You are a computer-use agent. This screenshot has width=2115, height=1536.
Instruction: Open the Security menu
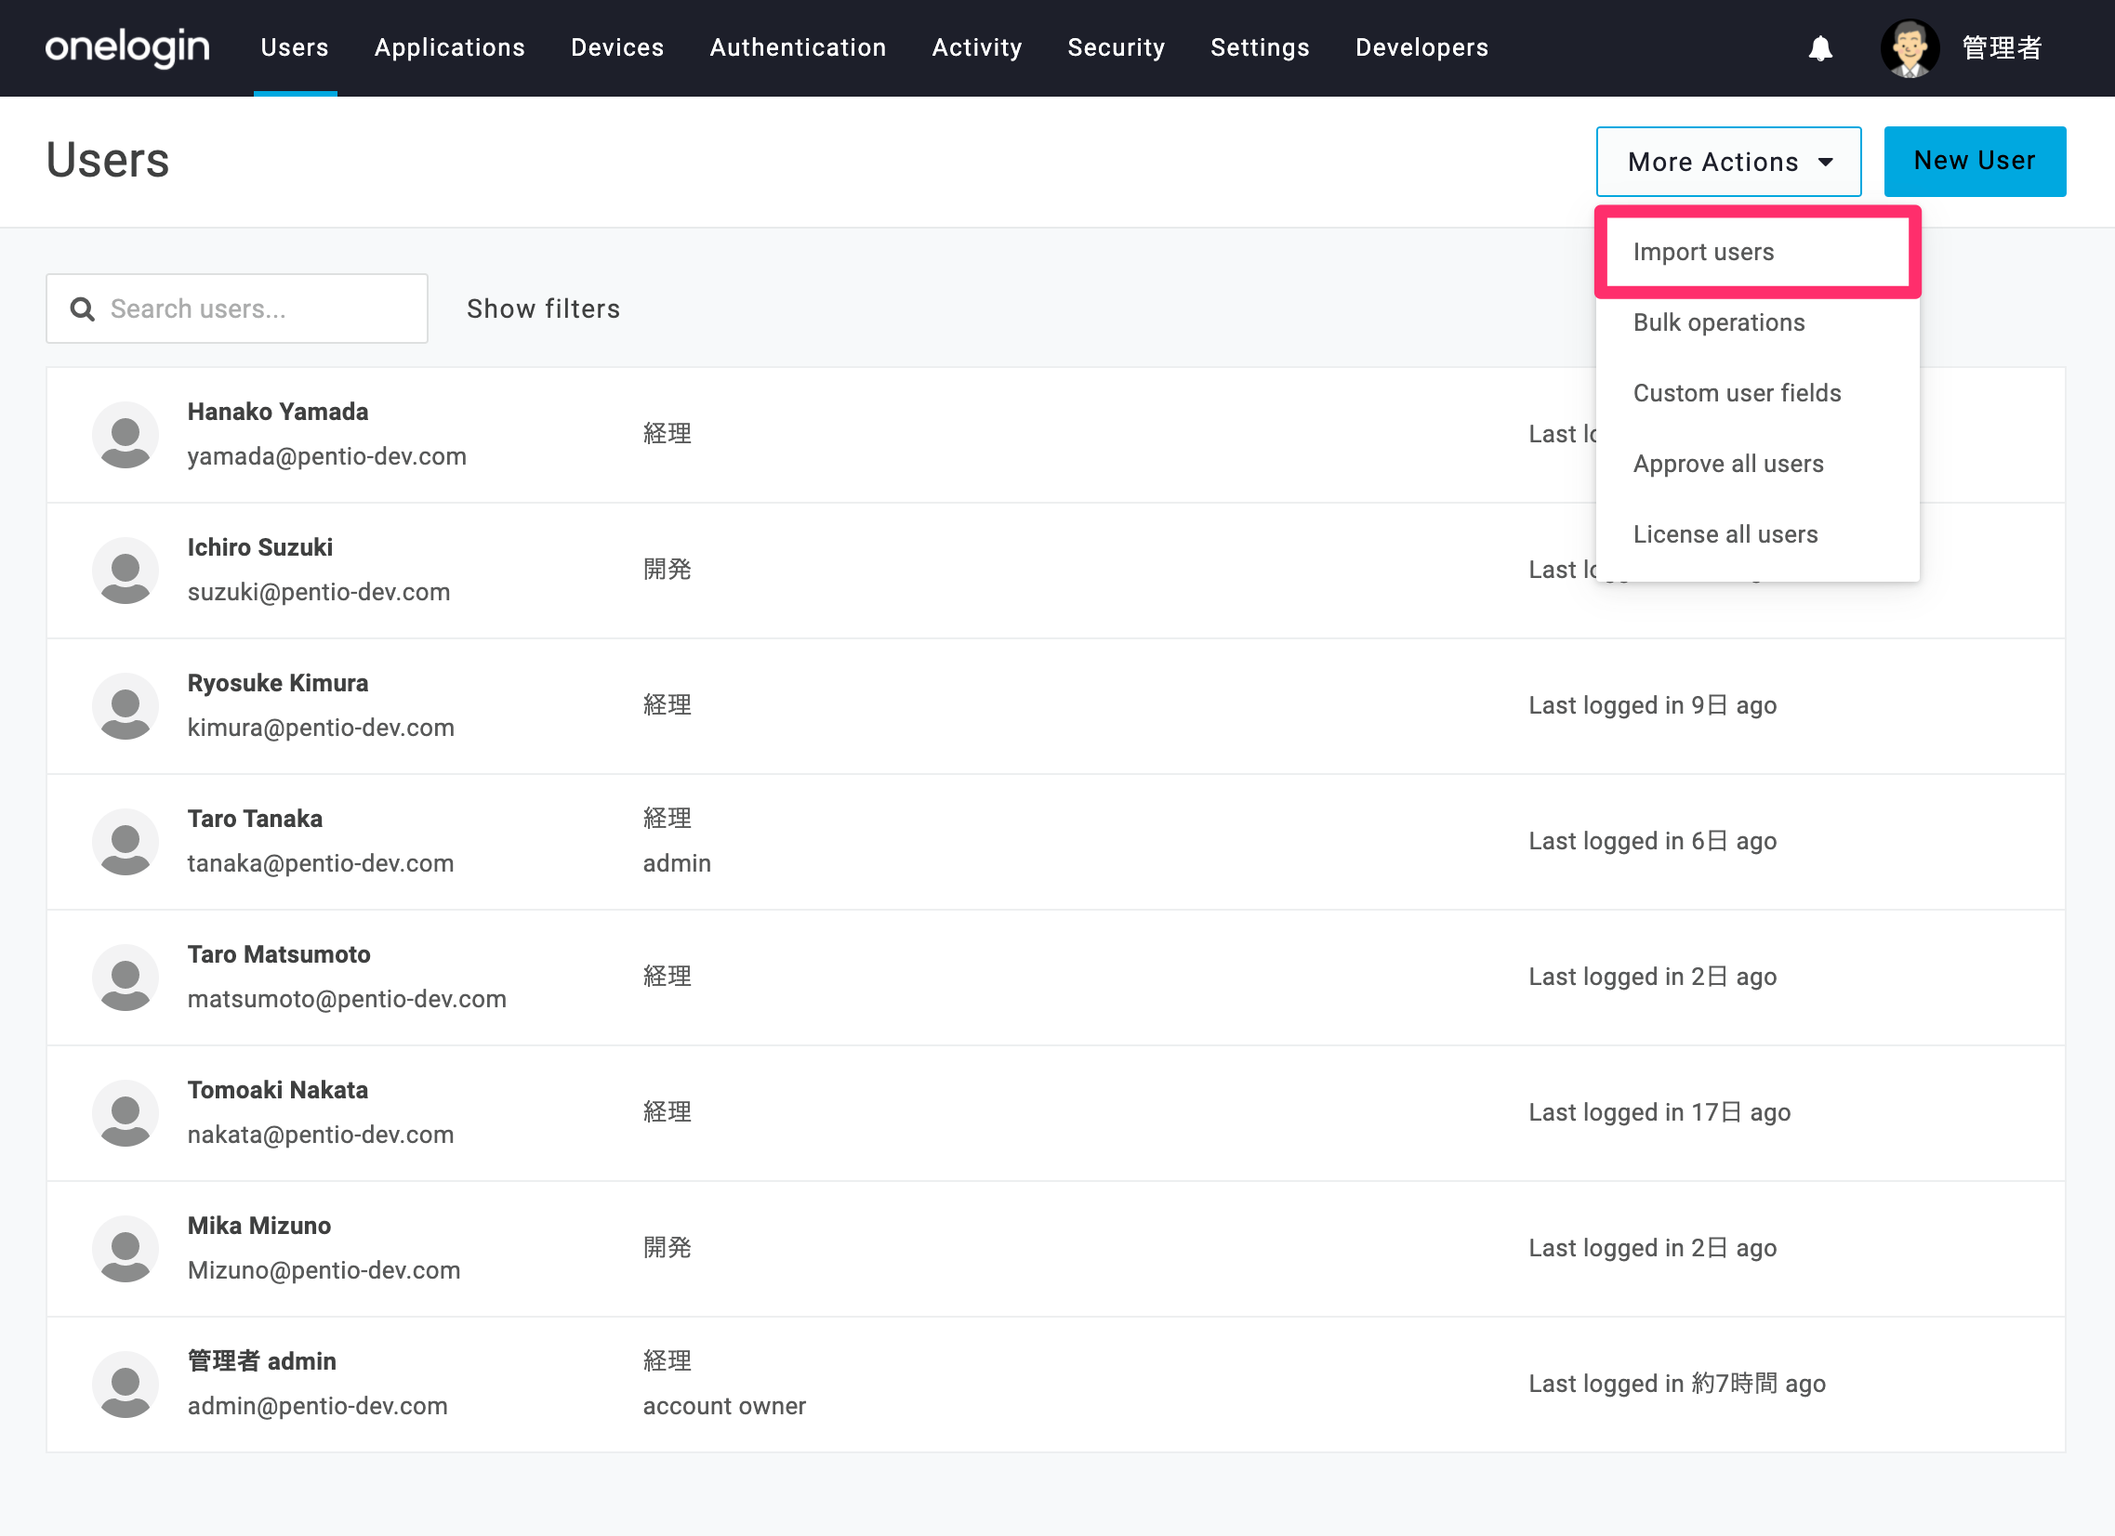coord(1117,47)
